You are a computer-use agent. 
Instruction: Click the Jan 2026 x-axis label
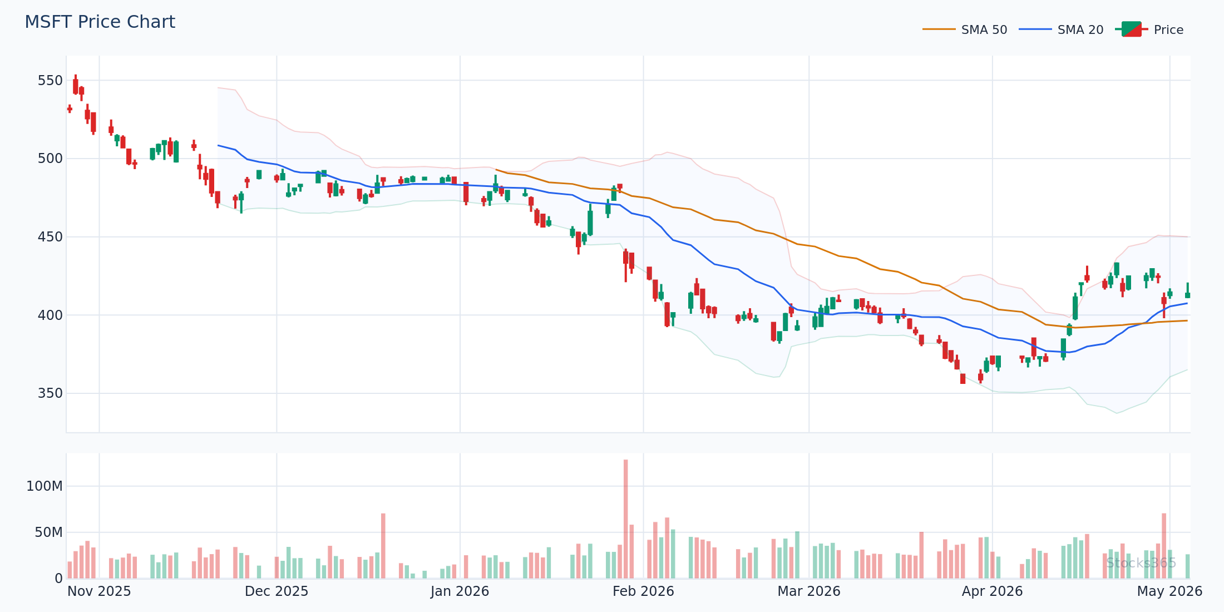[x=460, y=591]
